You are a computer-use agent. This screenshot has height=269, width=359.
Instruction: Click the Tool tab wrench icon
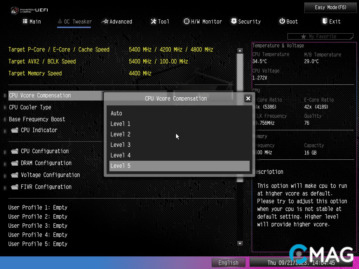pyautogui.click(x=154, y=21)
